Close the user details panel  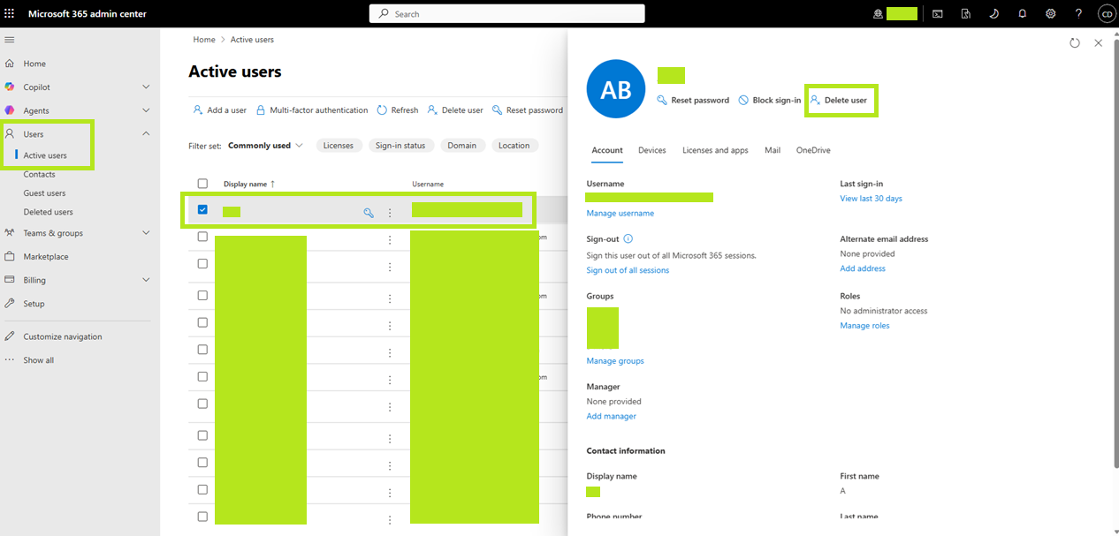[x=1099, y=42]
